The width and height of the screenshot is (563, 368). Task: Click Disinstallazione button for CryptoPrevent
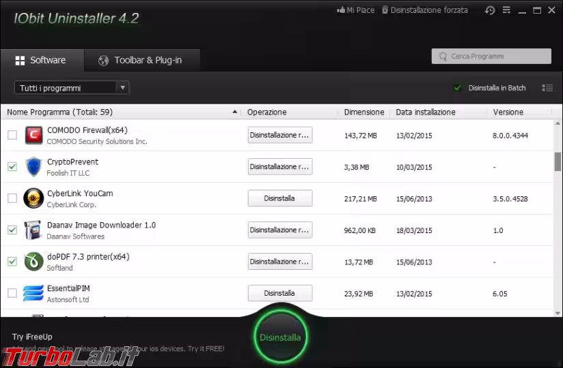tap(279, 166)
